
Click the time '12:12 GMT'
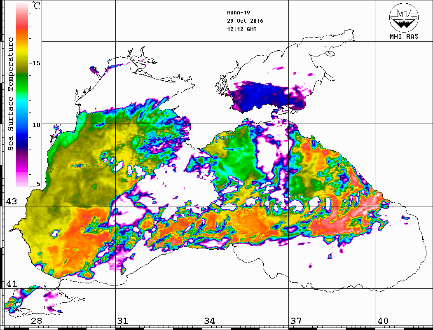tap(241, 29)
